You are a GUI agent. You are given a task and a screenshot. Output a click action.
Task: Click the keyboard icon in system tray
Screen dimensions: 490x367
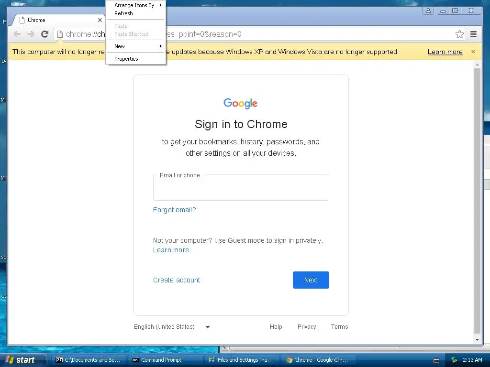coord(436,360)
